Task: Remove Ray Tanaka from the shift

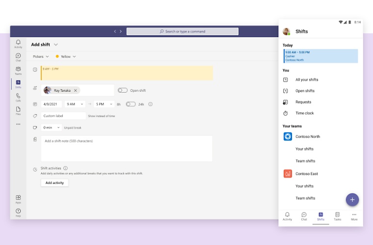Action: 76,91
